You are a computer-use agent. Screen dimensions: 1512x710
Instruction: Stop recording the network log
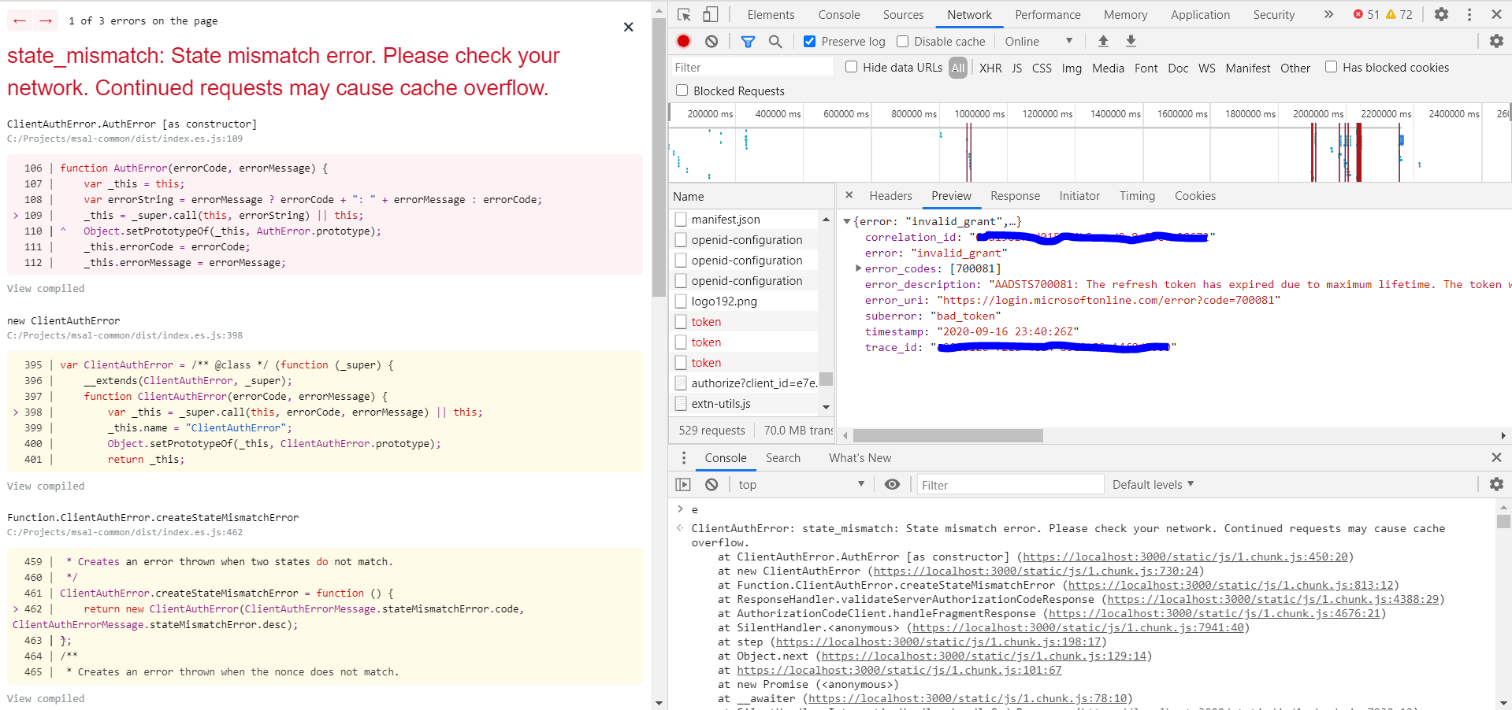click(x=682, y=41)
